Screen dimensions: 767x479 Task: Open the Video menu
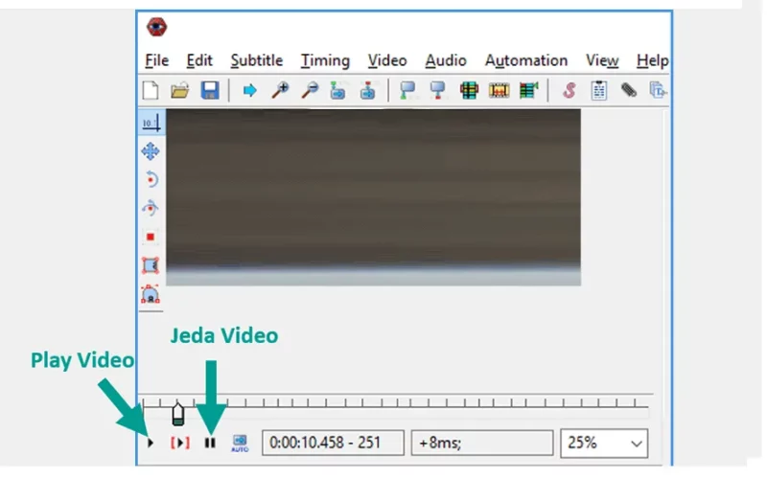pyautogui.click(x=387, y=60)
